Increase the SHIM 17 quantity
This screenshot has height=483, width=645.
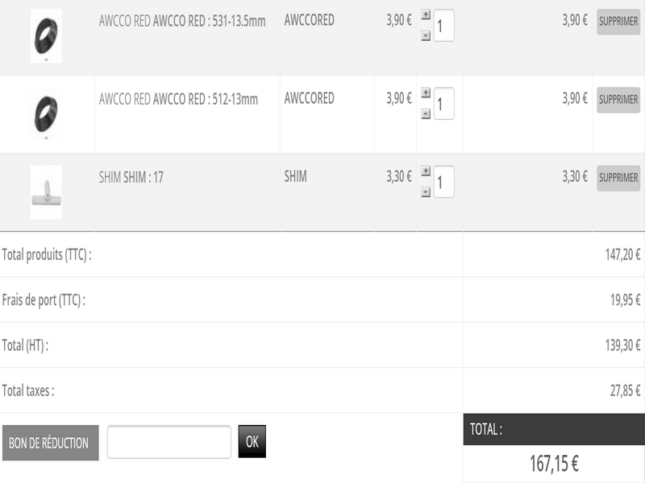[426, 171]
